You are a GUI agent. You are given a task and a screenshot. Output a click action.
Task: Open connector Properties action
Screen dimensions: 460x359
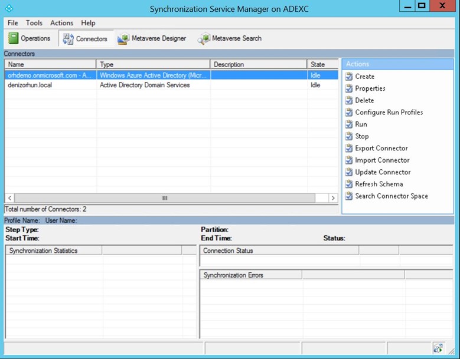370,88
